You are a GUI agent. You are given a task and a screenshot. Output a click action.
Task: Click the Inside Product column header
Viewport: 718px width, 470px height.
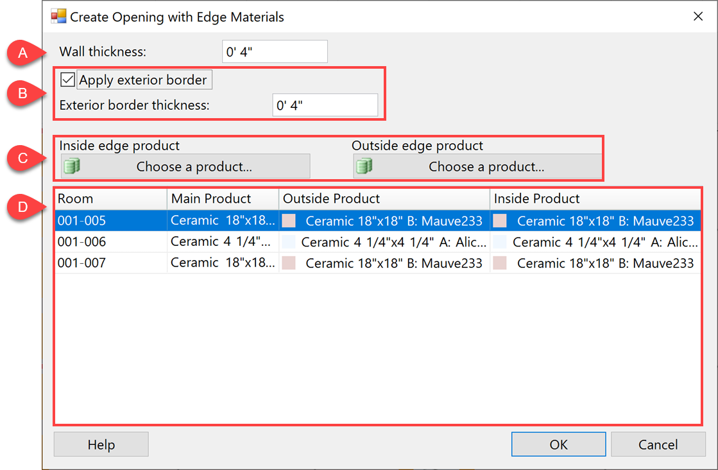[595, 199]
